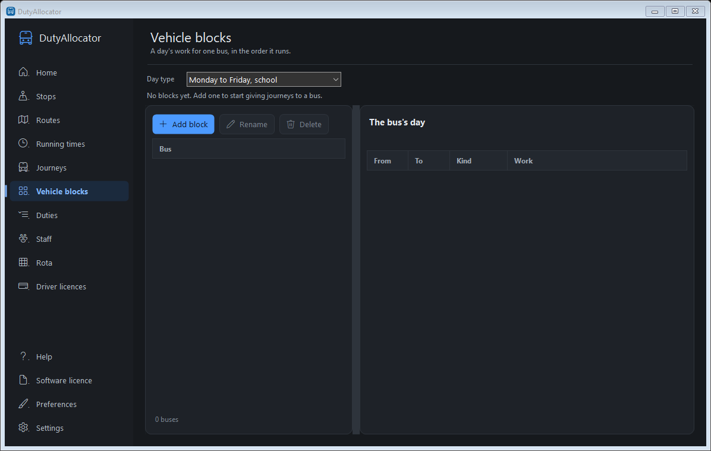Click the Staff people icon
Image resolution: width=711 pixels, height=451 pixels.
pos(24,238)
